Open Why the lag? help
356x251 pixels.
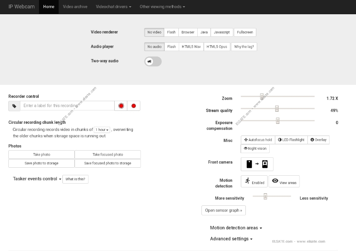click(x=244, y=47)
